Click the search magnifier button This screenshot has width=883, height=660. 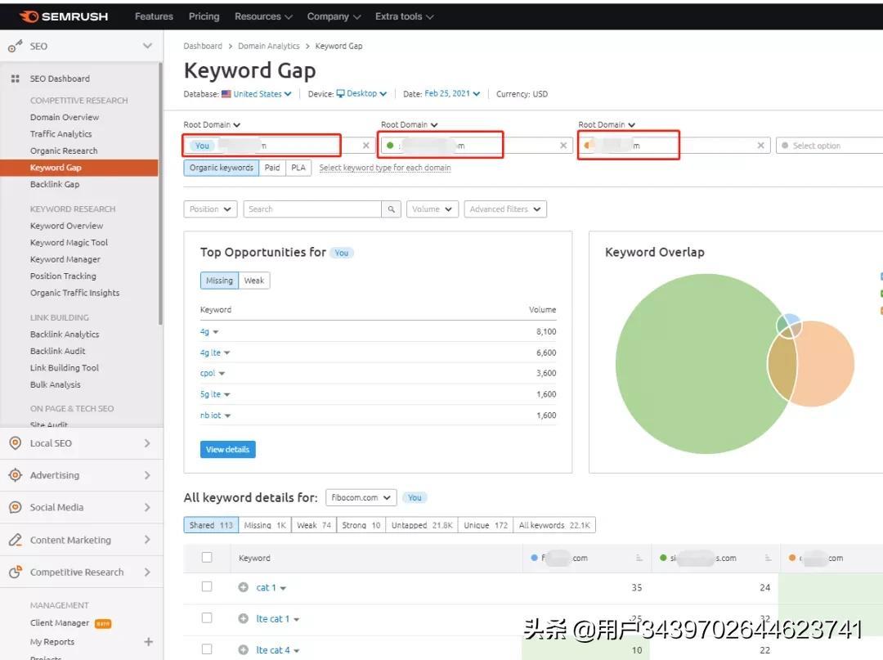click(392, 209)
